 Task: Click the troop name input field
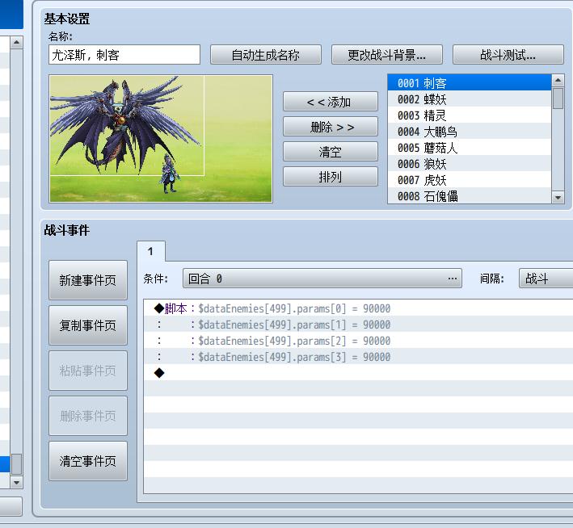tap(124, 55)
